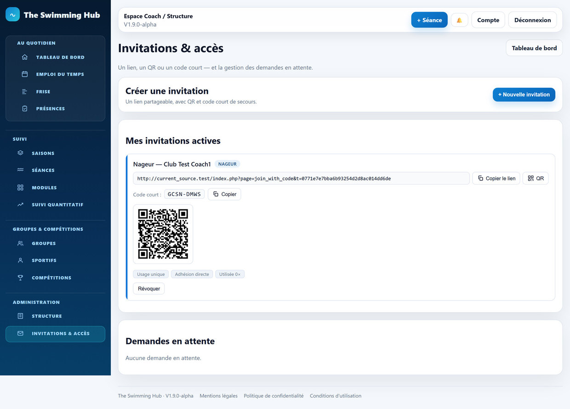
Task: Select Présences in sidebar
Action: point(55,109)
